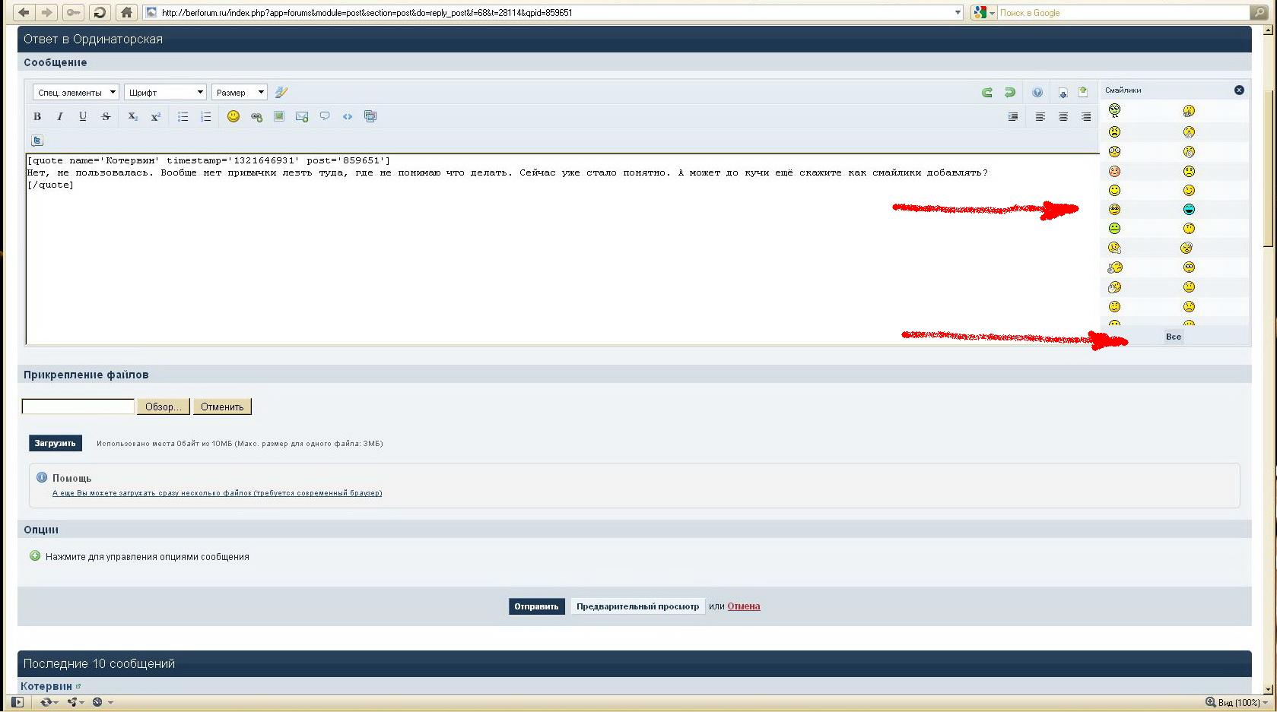Open the Размер size dropdown
Viewport: 1277px width, 712px height.
[x=239, y=92]
